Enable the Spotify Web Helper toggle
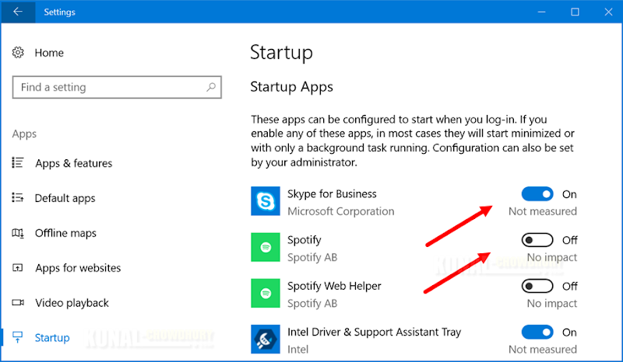 537,286
